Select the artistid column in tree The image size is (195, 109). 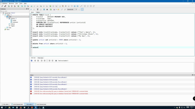click(x=14, y=20)
